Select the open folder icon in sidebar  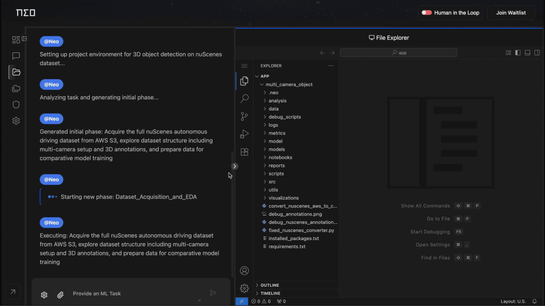16,72
